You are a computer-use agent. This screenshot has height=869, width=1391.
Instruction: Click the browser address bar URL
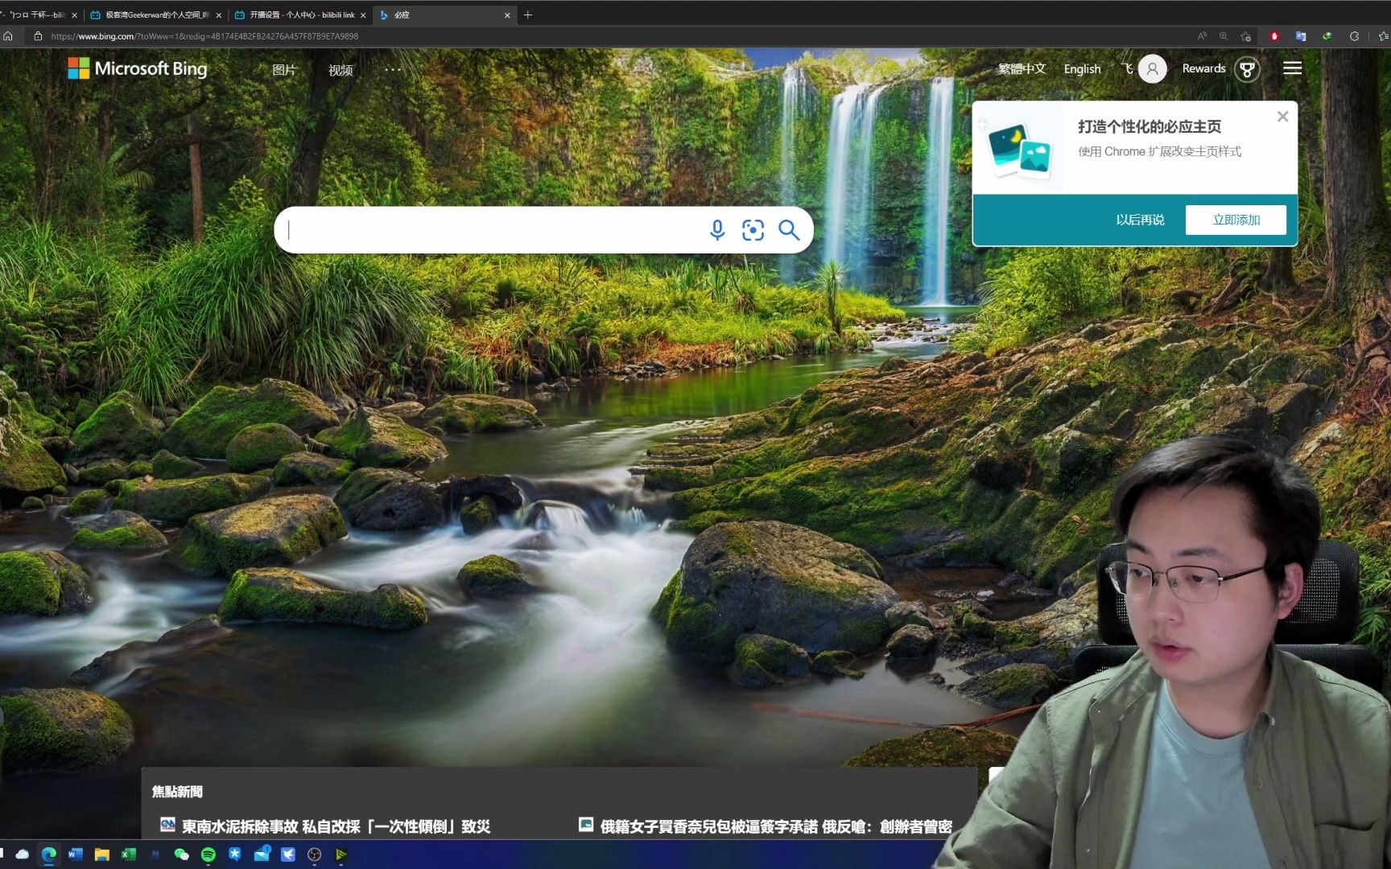[204, 36]
